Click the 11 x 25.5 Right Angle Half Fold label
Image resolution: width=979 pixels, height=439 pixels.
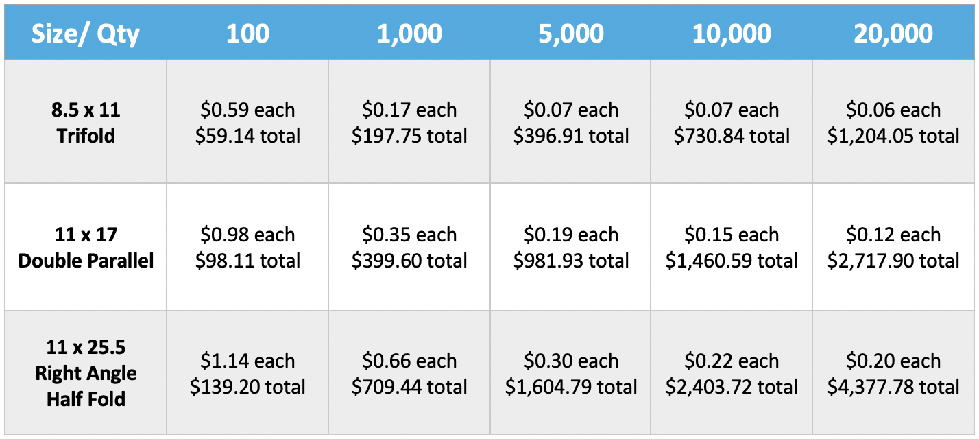point(86,373)
